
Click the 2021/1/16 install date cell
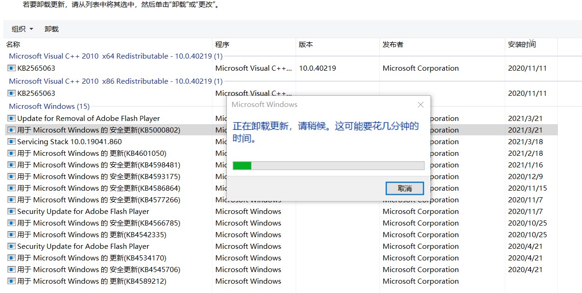click(x=526, y=165)
